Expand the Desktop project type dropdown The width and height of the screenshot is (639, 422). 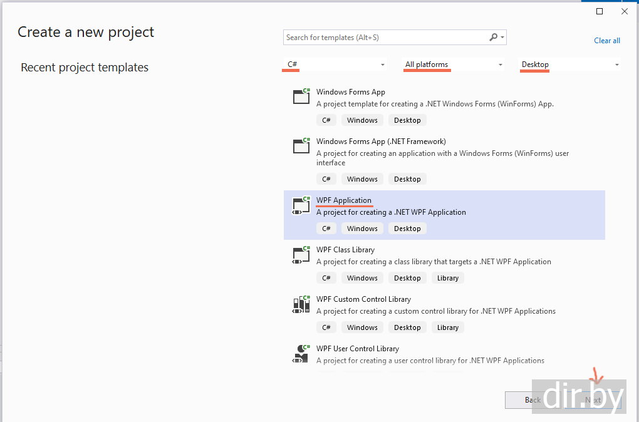(616, 64)
